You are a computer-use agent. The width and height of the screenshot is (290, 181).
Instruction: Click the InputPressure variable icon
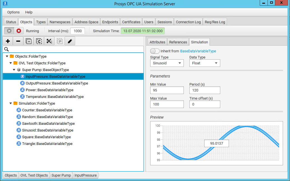pos(22,76)
